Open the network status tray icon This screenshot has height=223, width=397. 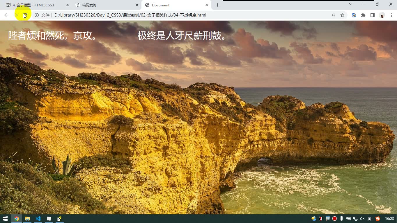(x=355, y=219)
